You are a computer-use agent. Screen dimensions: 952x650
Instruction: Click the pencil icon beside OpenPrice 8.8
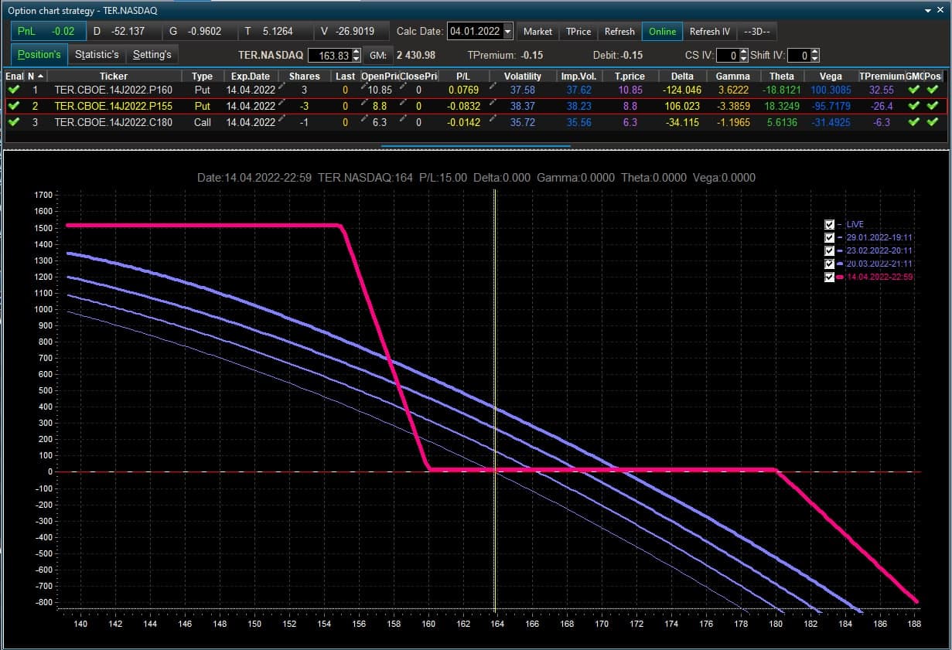click(363, 103)
